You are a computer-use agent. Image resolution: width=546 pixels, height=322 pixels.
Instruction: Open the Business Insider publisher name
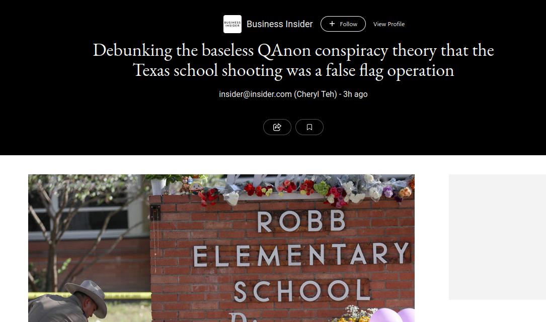click(x=280, y=24)
